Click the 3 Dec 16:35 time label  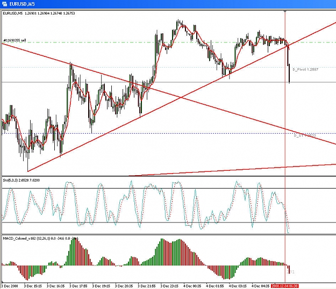point(55,286)
